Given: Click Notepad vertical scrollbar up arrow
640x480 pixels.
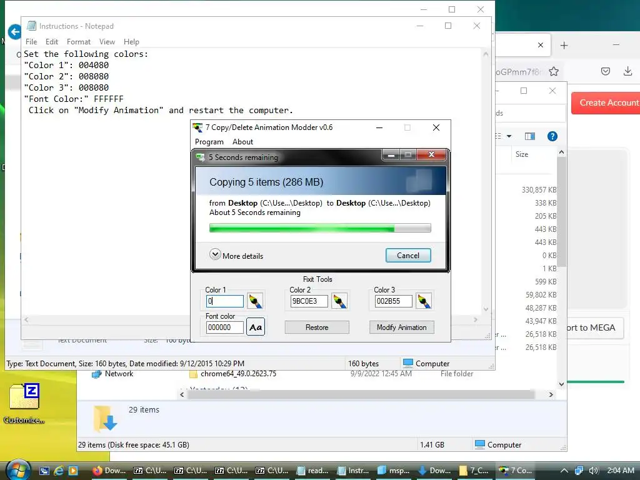Looking at the screenshot, I should click(x=486, y=54).
